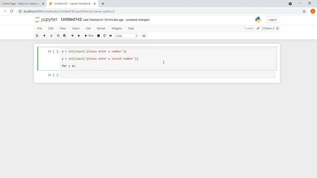Save and checkpoint the notebook
317x178 pixels.
pyautogui.click(x=37, y=36)
